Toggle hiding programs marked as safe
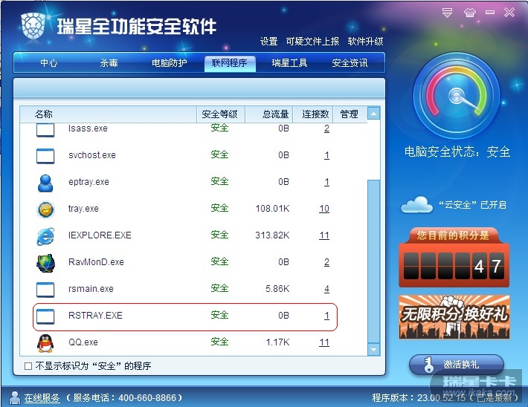 [28, 365]
